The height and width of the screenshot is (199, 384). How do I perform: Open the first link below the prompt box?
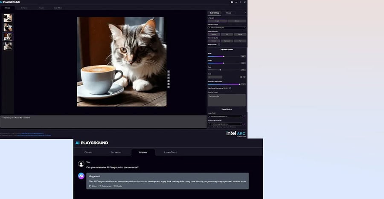32,133
